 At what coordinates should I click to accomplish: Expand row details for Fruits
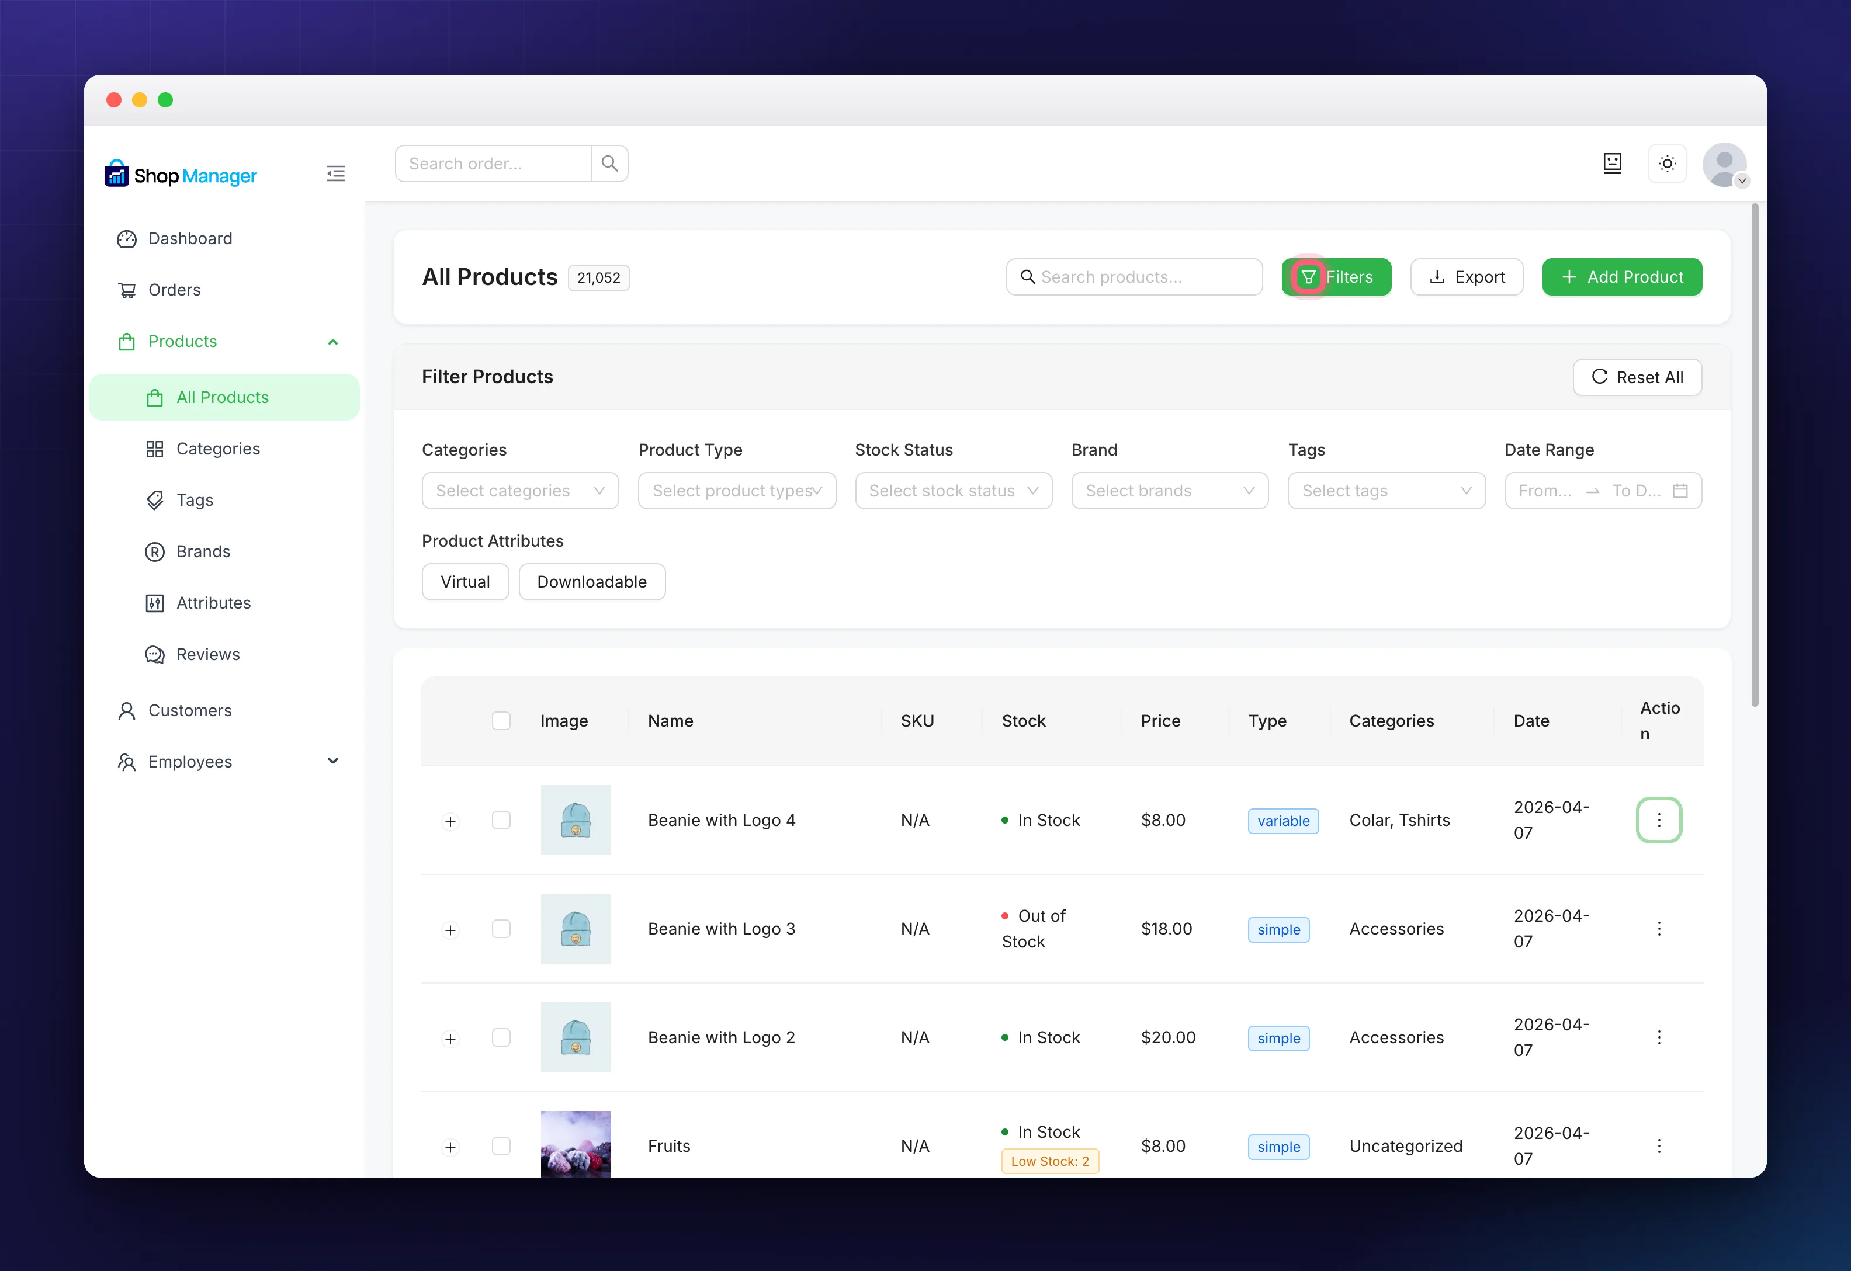(x=451, y=1147)
